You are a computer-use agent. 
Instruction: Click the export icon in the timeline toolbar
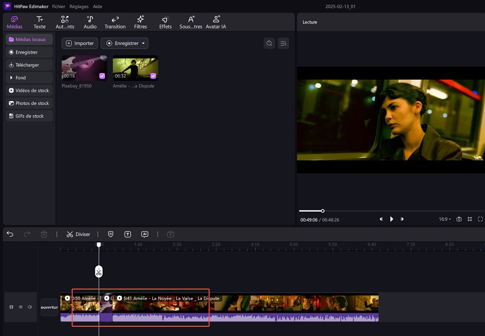(171, 234)
